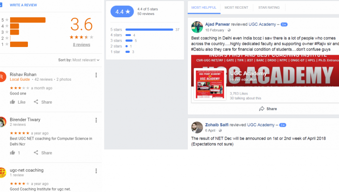The height and width of the screenshot is (192, 339).
Task: Click orange 1-star histogram bar
Action: pos(19,44)
